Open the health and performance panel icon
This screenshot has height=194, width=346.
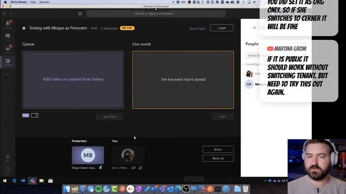point(255,28)
